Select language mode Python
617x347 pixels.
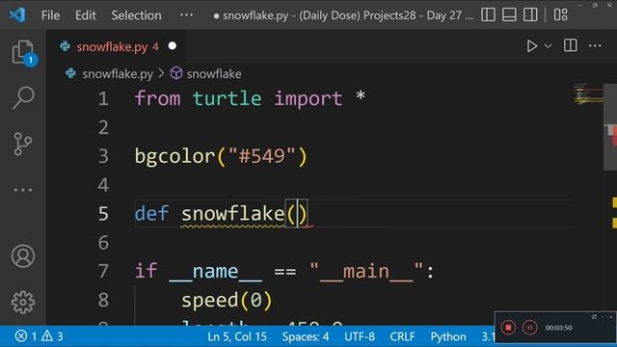[447, 336]
